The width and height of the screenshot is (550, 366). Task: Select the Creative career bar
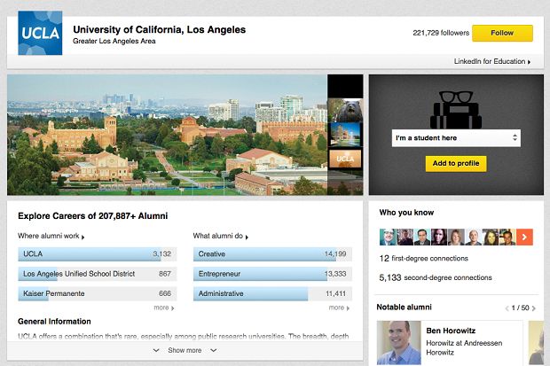pos(272,254)
